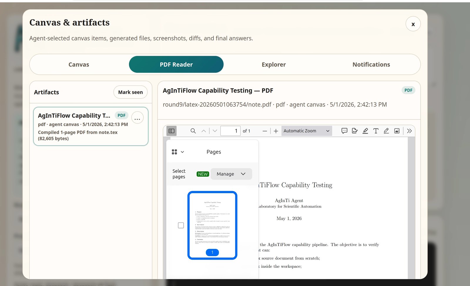The height and width of the screenshot is (286, 470).
Task: Zoom out with the minus button
Action: [265, 131]
